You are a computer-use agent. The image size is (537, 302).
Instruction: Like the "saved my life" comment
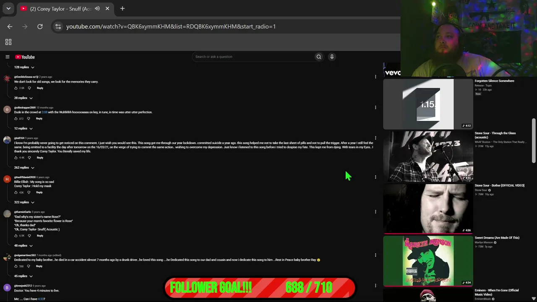pyautogui.click(x=16, y=158)
